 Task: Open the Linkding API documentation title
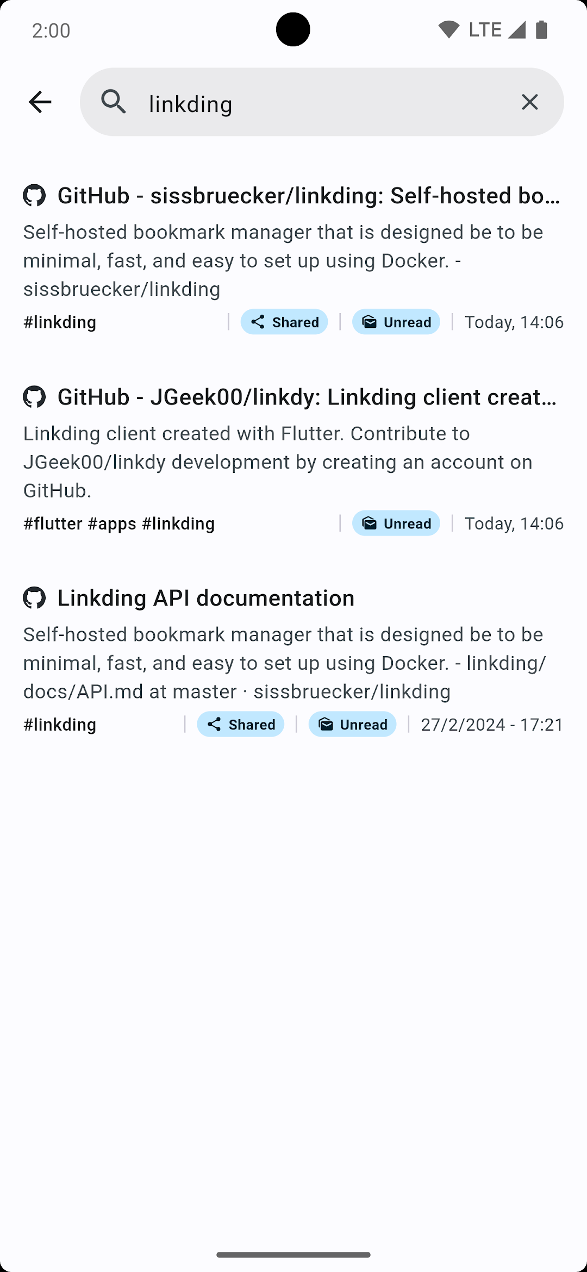click(x=206, y=598)
